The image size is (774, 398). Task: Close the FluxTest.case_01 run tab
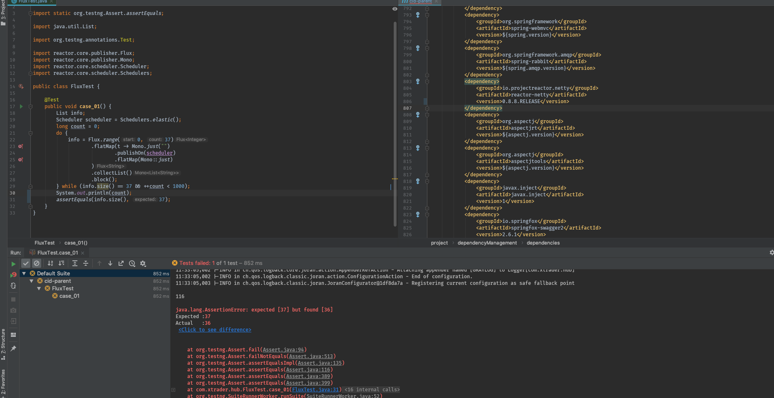coord(83,253)
